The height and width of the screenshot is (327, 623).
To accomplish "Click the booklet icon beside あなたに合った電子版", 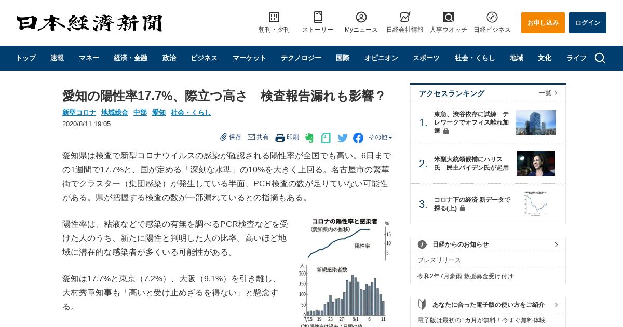I will point(422,305).
